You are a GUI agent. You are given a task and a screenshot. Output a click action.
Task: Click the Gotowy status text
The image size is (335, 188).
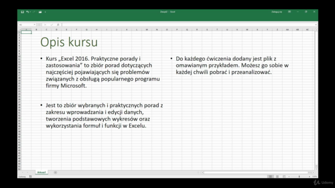tap(22, 177)
